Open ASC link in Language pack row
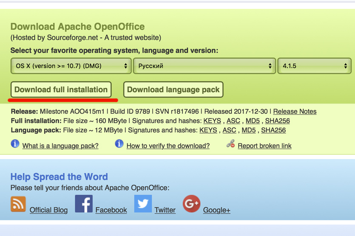Screen dimensions: 355x236 tap(229, 130)
